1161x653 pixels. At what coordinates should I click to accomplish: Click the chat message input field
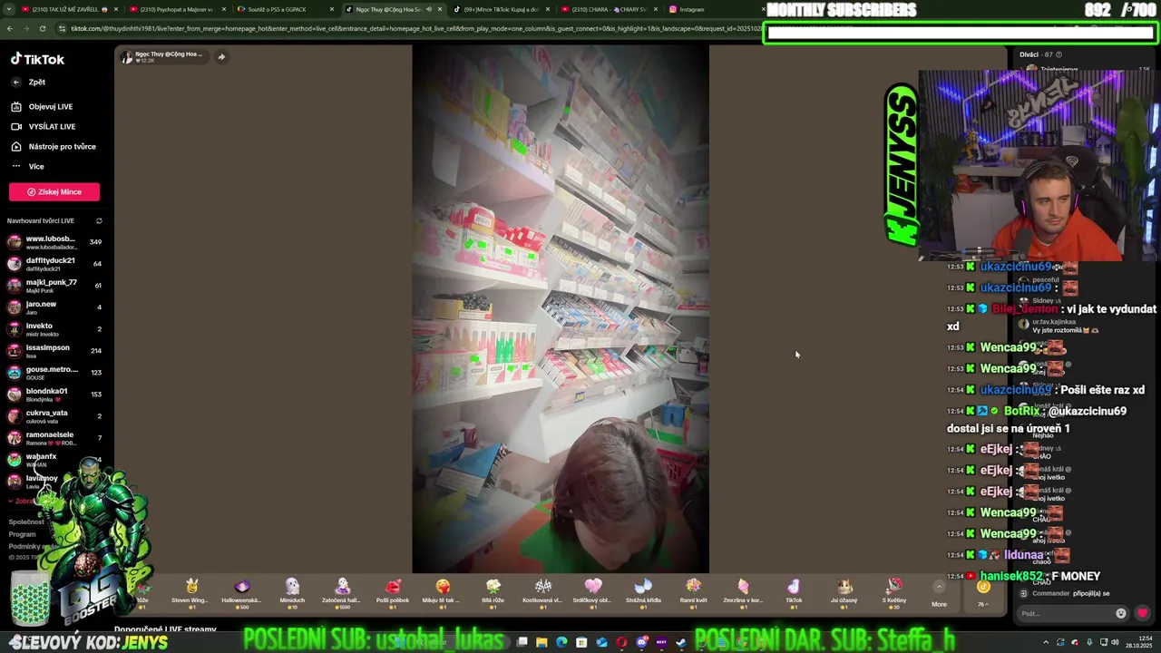click(x=1066, y=613)
